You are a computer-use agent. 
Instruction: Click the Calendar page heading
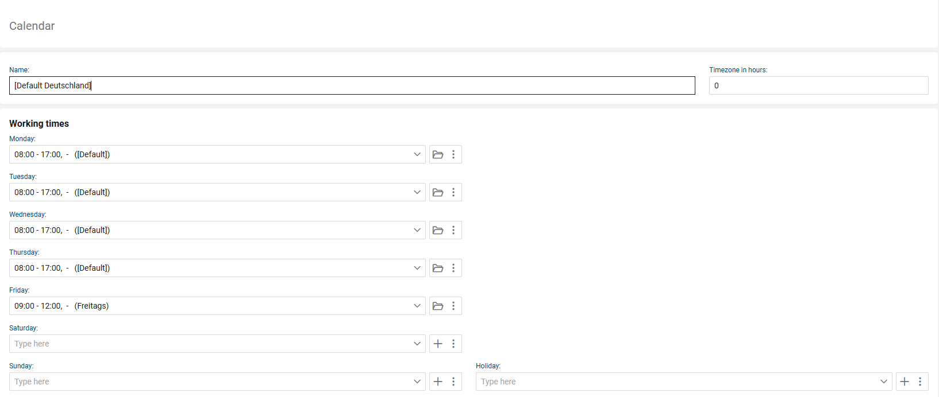point(32,26)
